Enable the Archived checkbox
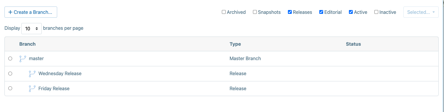Screen dimensions: 444x112 pyautogui.click(x=224, y=12)
